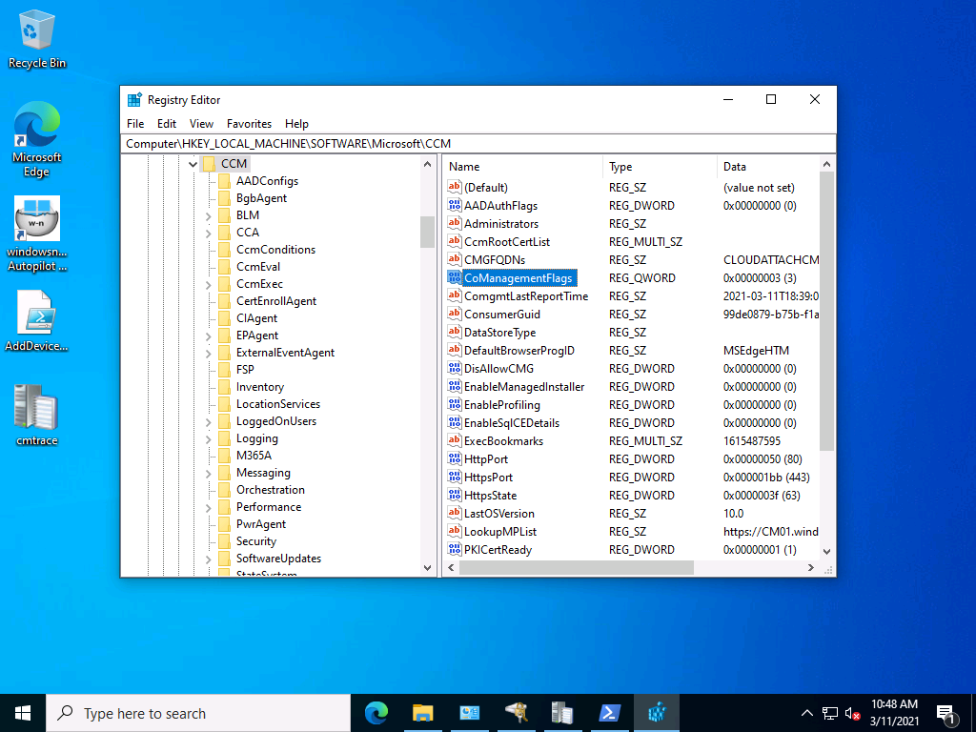976x732 pixels.
Task: Open the Favorites menu
Action: tap(249, 123)
